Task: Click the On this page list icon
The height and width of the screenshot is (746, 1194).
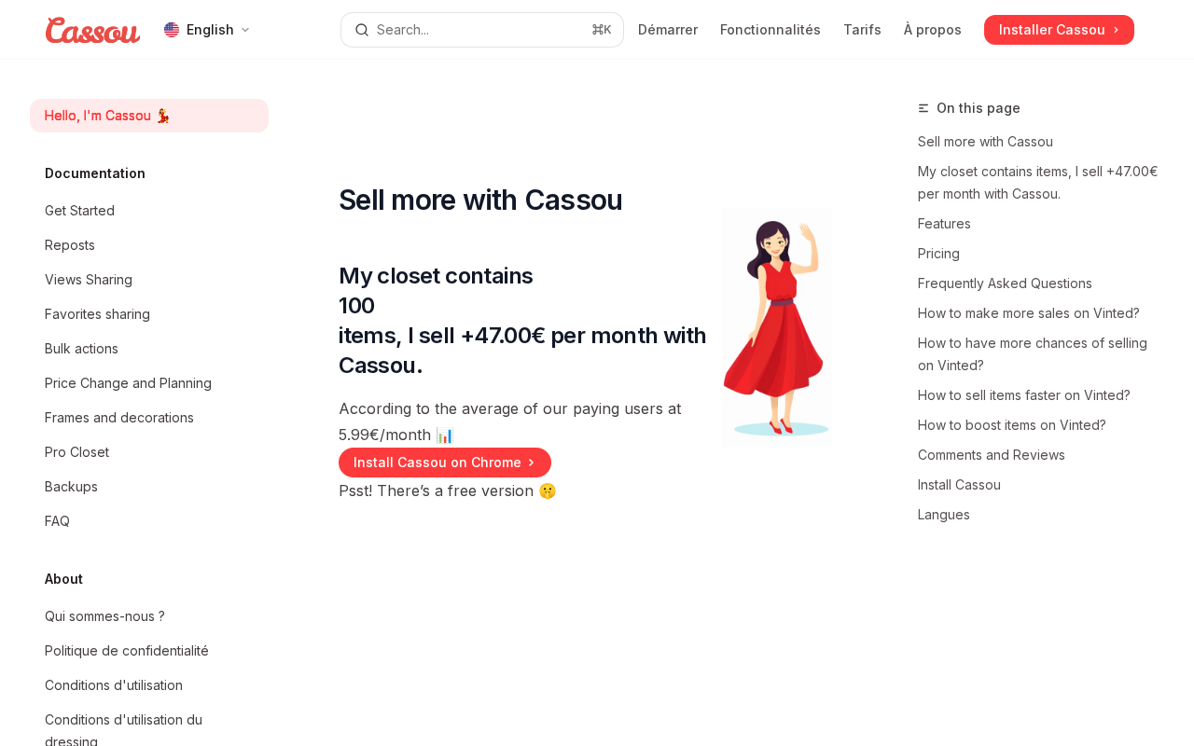Action: pos(923,108)
